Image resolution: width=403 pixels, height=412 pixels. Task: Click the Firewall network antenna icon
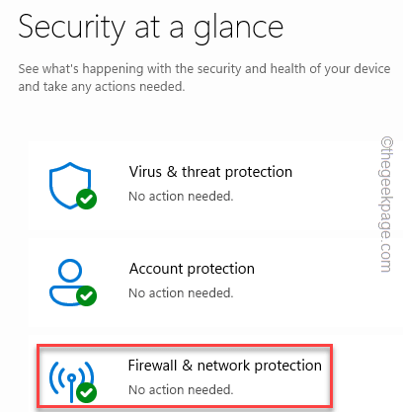pyautogui.click(x=71, y=381)
